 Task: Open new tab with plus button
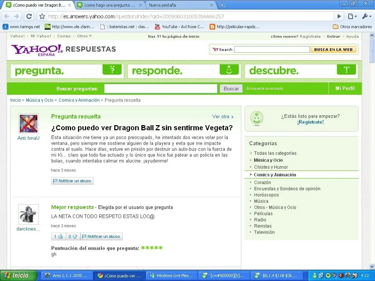click(222, 5)
